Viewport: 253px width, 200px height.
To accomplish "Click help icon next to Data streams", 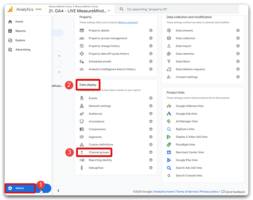I will pos(238,31).
